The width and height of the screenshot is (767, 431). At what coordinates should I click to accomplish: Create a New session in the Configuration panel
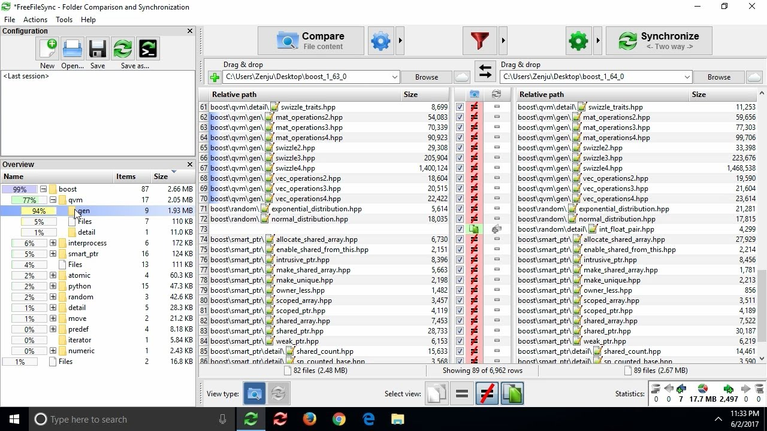click(47, 49)
